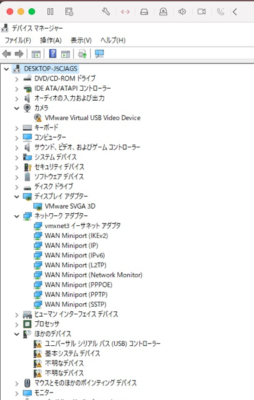This screenshot has width=254, height=400.
Task: Collapse the カメラ category
Action: click(x=17, y=109)
